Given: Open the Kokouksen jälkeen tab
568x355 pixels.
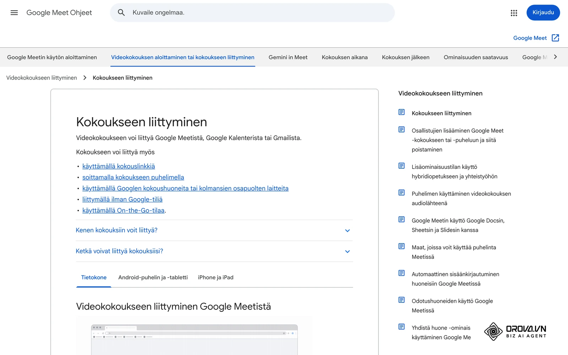Looking at the screenshot, I should (x=406, y=58).
